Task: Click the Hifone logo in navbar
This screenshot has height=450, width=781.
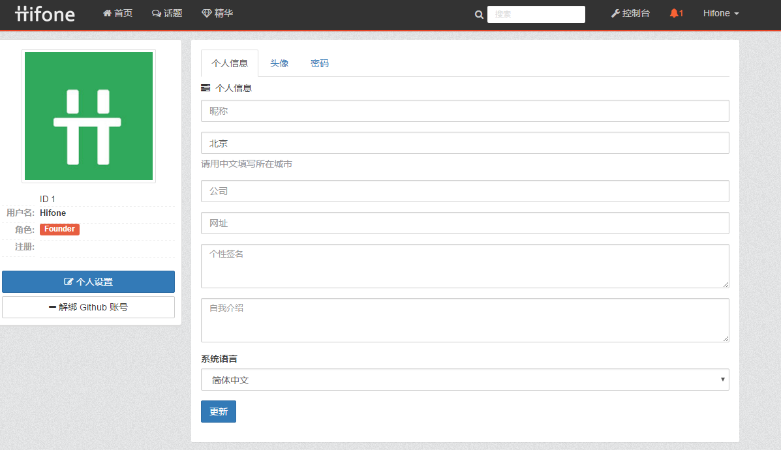Action: click(45, 14)
